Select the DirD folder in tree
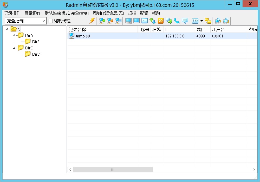The image size is (260, 182). pos(36,54)
